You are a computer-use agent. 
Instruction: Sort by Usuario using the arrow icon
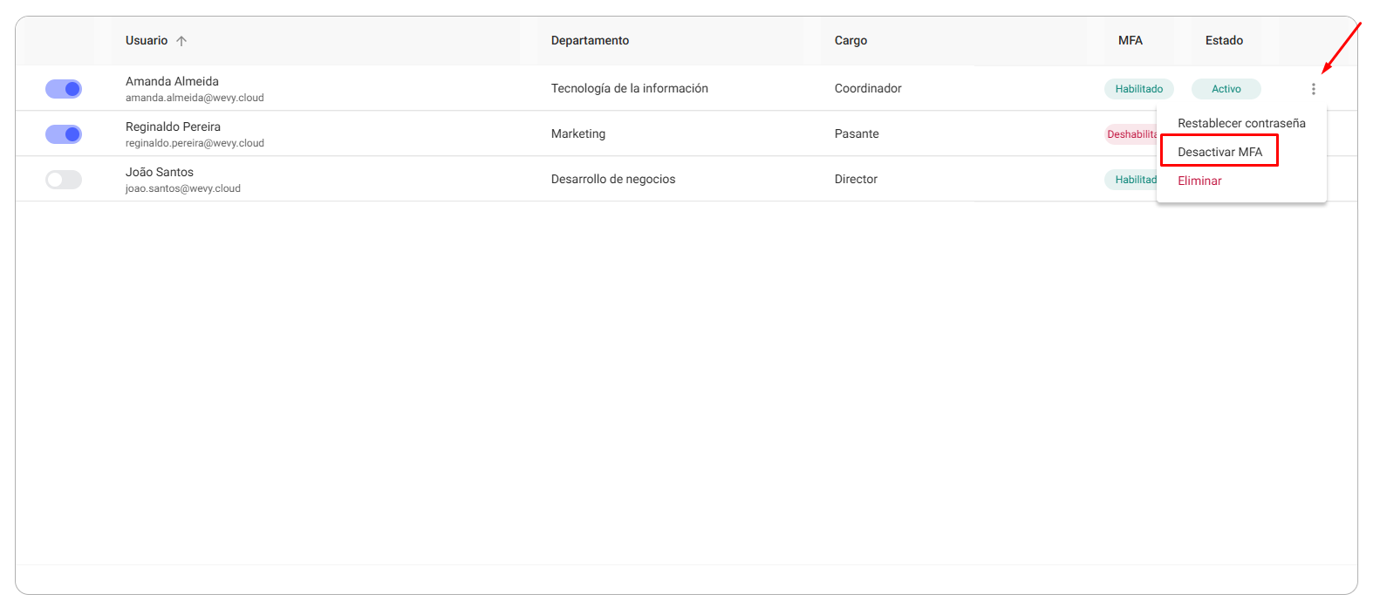[x=181, y=41]
